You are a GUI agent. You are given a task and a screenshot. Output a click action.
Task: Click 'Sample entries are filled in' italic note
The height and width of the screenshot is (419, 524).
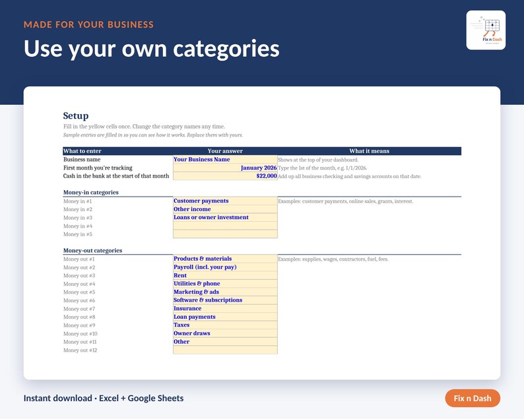pyautogui.click(x=153, y=135)
